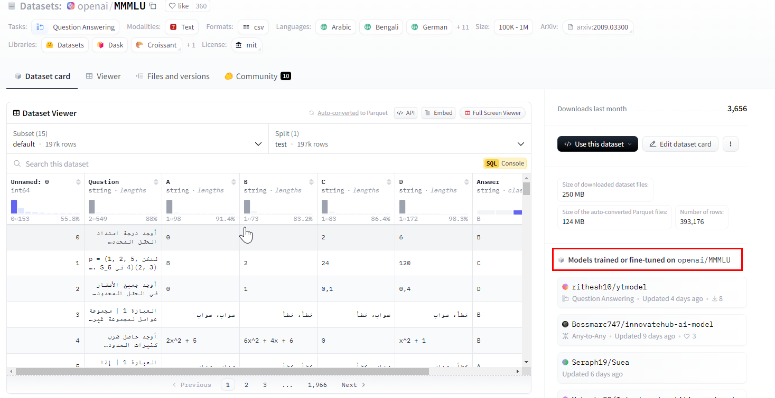Click the heart like button
Image resolution: width=775 pixels, height=398 pixels.
click(180, 6)
